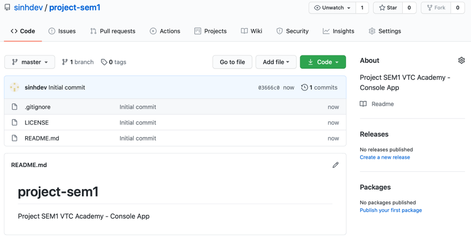Click the project-sem1 heading in README

pyautogui.click(x=58, y=192)
